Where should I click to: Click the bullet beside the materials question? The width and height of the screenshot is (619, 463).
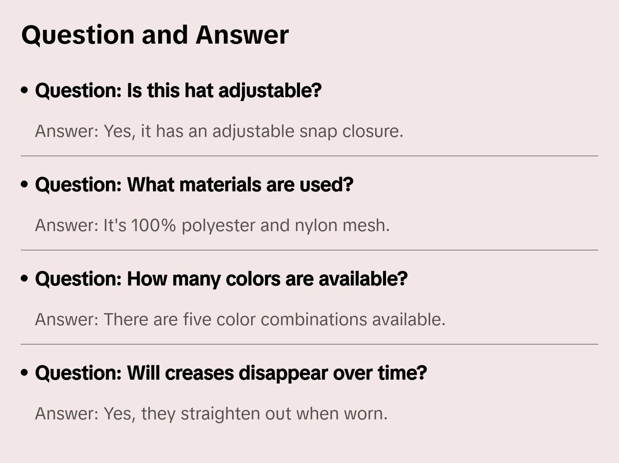25,184
